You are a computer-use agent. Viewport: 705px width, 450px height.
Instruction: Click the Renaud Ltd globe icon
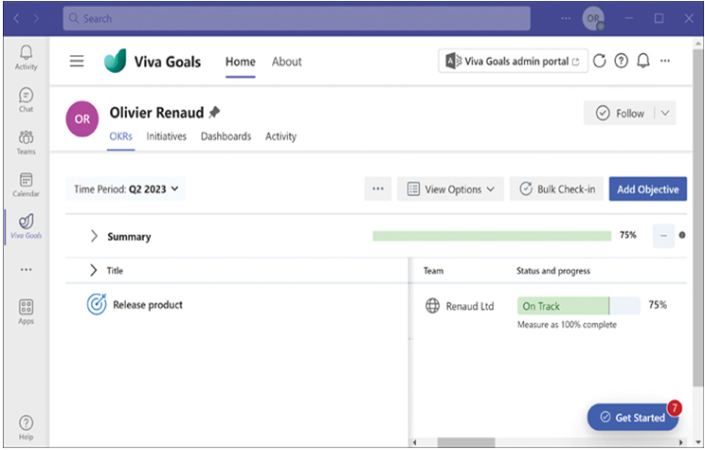(432, 306)
